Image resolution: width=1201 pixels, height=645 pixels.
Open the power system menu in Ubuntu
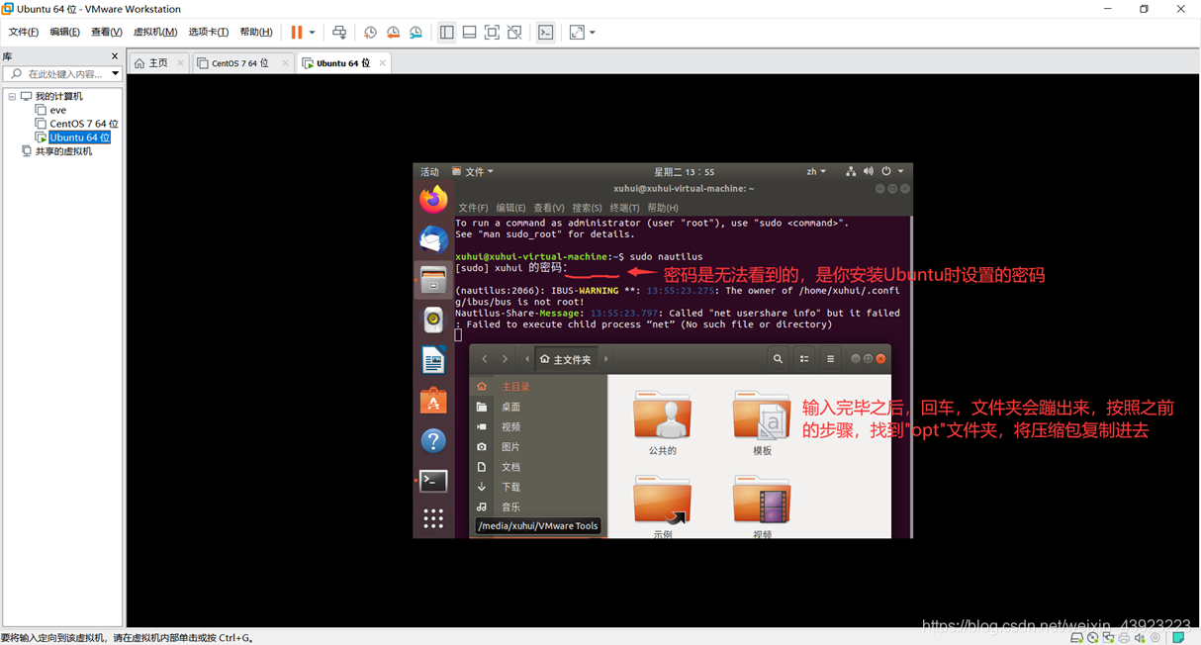(891, 172)
